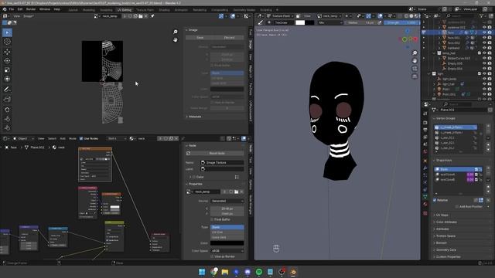
Task: Hide face object in outliner
Action: click(484, 32)
